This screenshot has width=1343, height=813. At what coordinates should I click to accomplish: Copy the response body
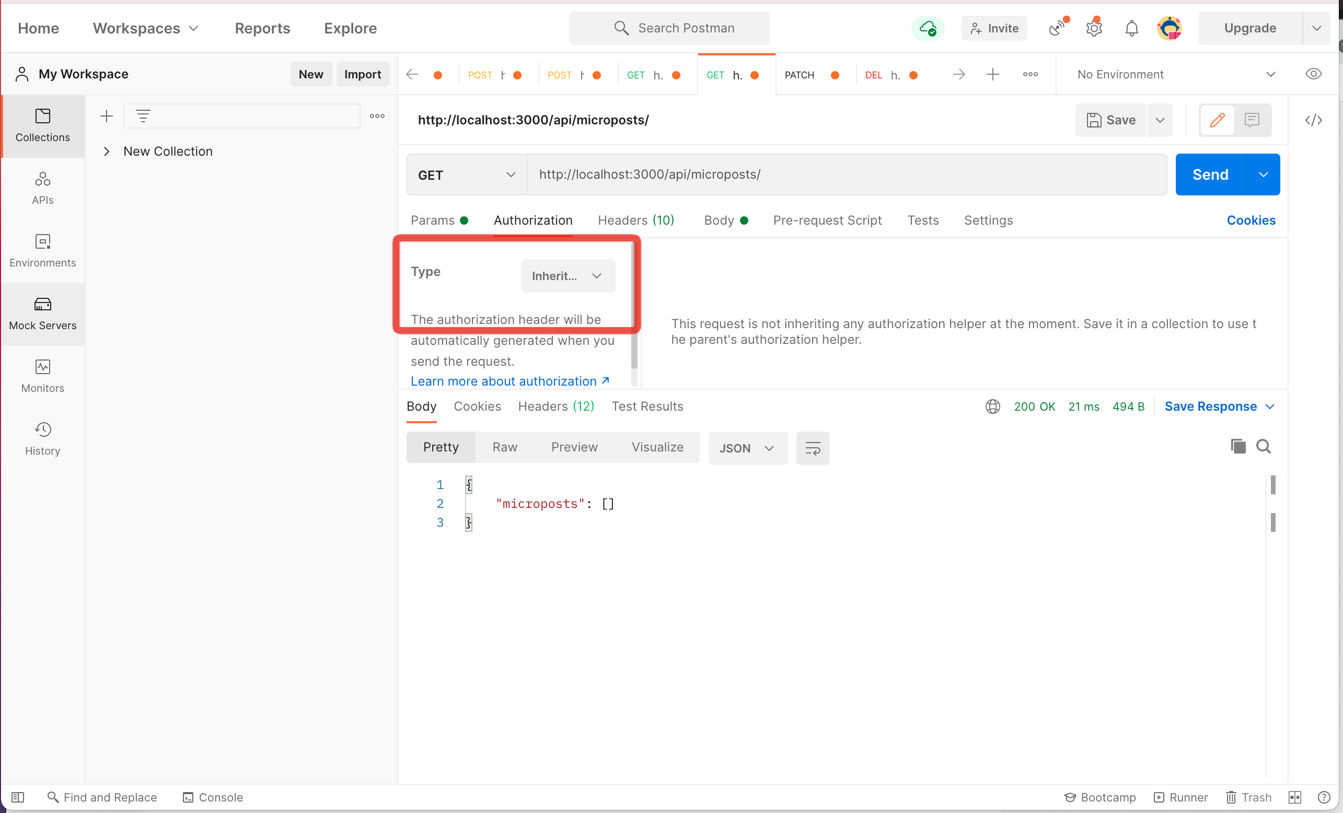pyautogui.click(x=1238, y=446)
